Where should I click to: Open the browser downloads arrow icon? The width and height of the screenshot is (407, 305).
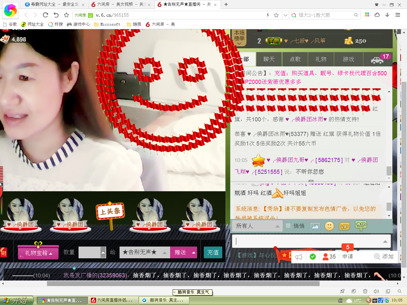coord(387,15)
